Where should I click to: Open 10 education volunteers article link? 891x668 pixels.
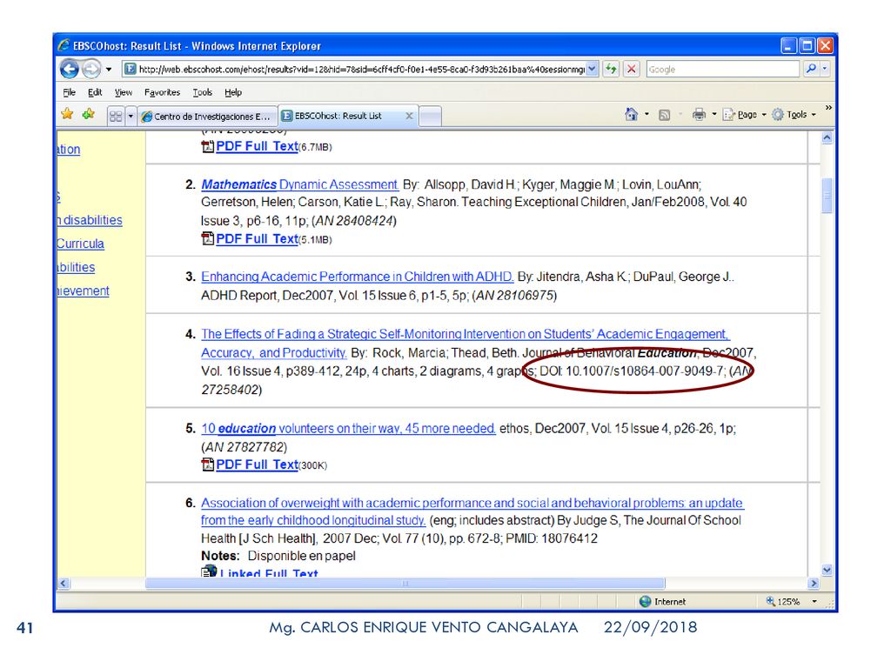pyautogui.click(x=348, y=428)
